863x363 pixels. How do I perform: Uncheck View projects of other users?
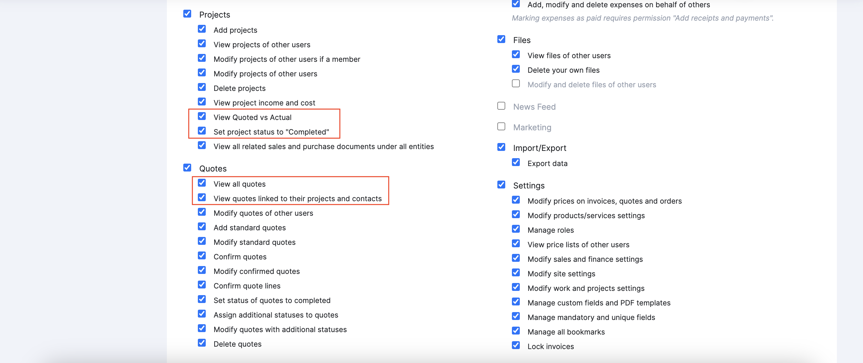point(202,44)
